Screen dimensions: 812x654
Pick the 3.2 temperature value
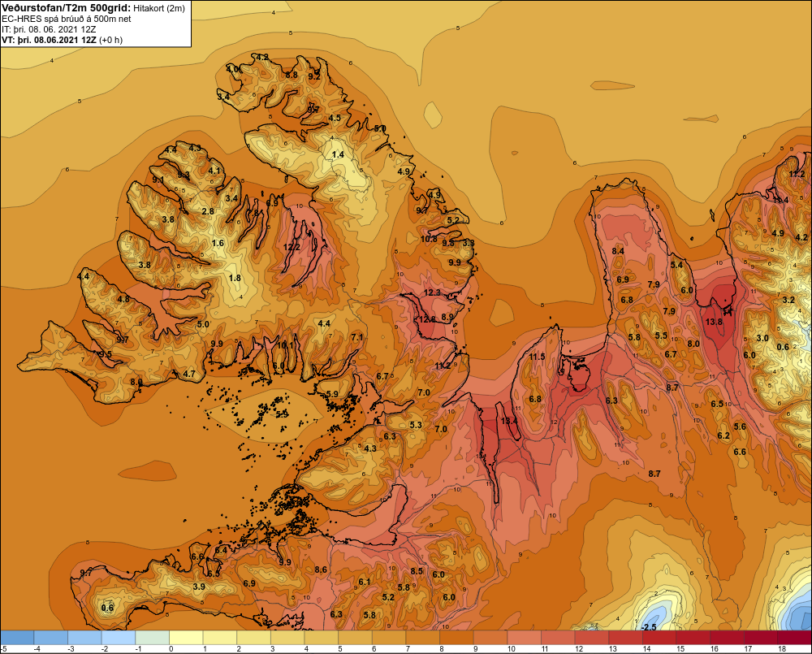(x=788, y=300)
